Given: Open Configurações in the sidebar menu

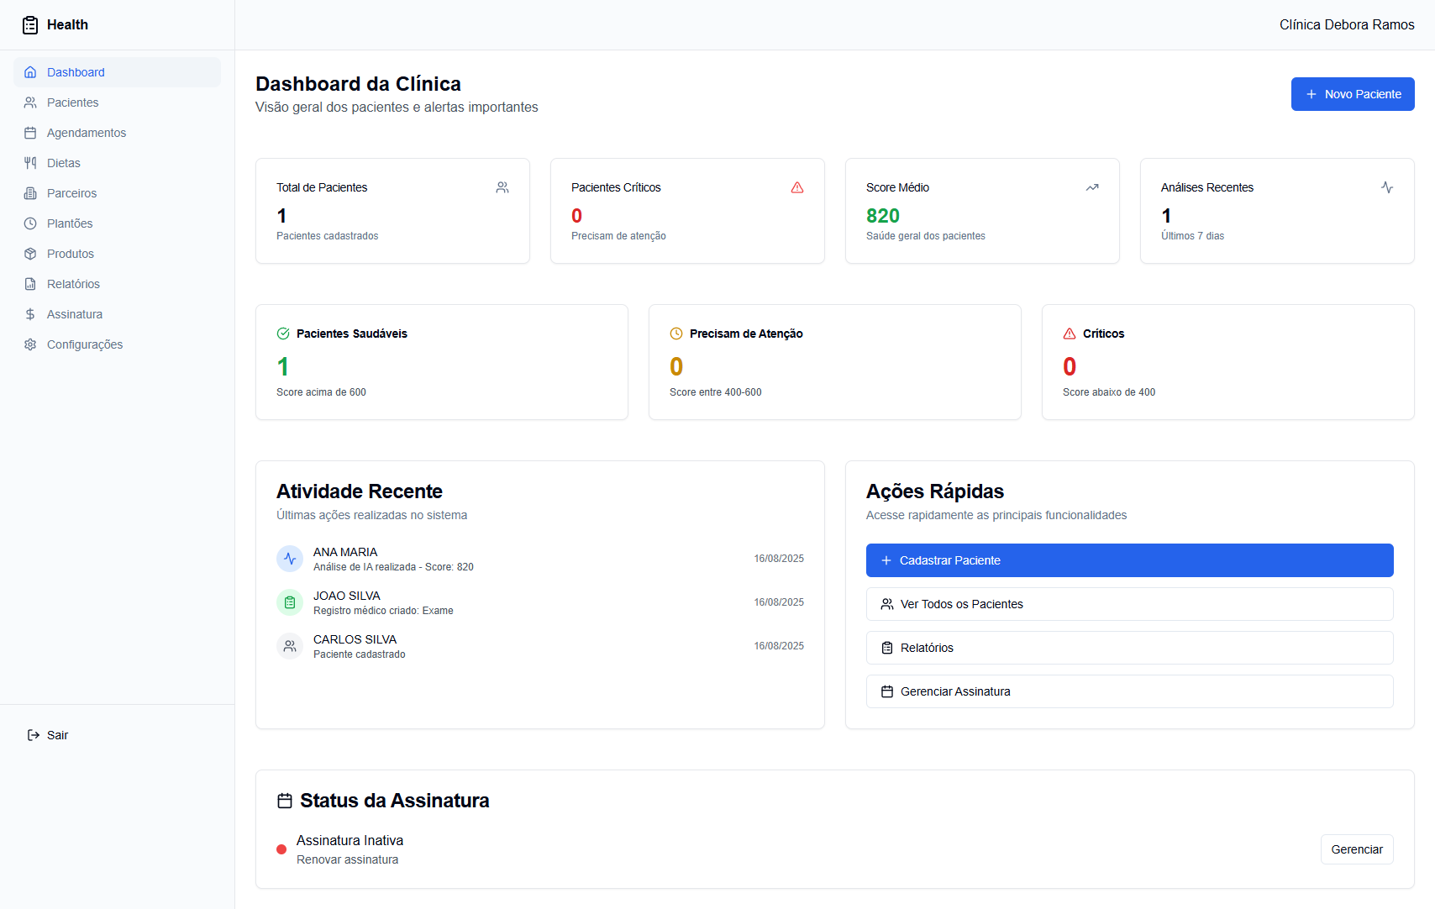Looking at the screenshot, I should [x=117, y=344].
